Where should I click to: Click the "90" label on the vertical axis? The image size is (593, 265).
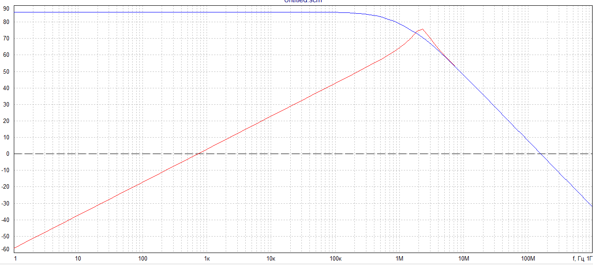[6, 8]
